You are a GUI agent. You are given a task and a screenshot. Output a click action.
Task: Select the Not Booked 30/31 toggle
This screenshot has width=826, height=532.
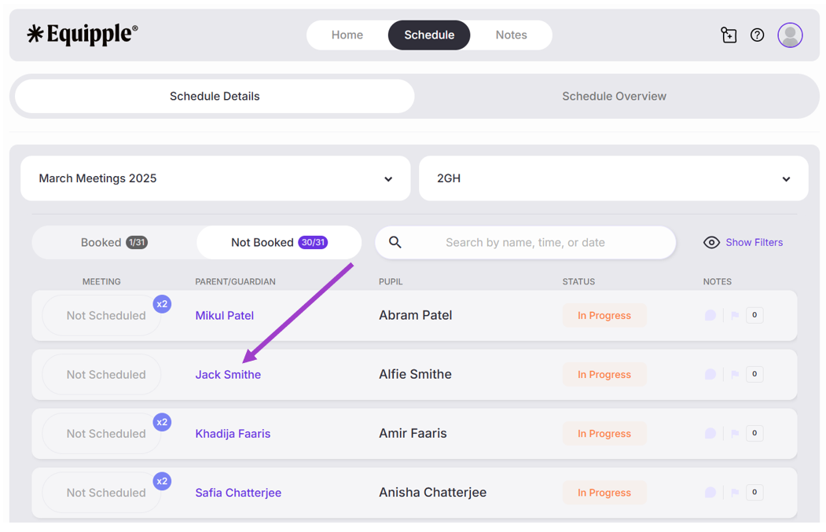pos(279,243)
